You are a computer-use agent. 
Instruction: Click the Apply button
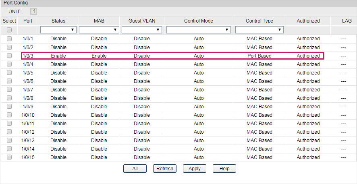(194, 169)
